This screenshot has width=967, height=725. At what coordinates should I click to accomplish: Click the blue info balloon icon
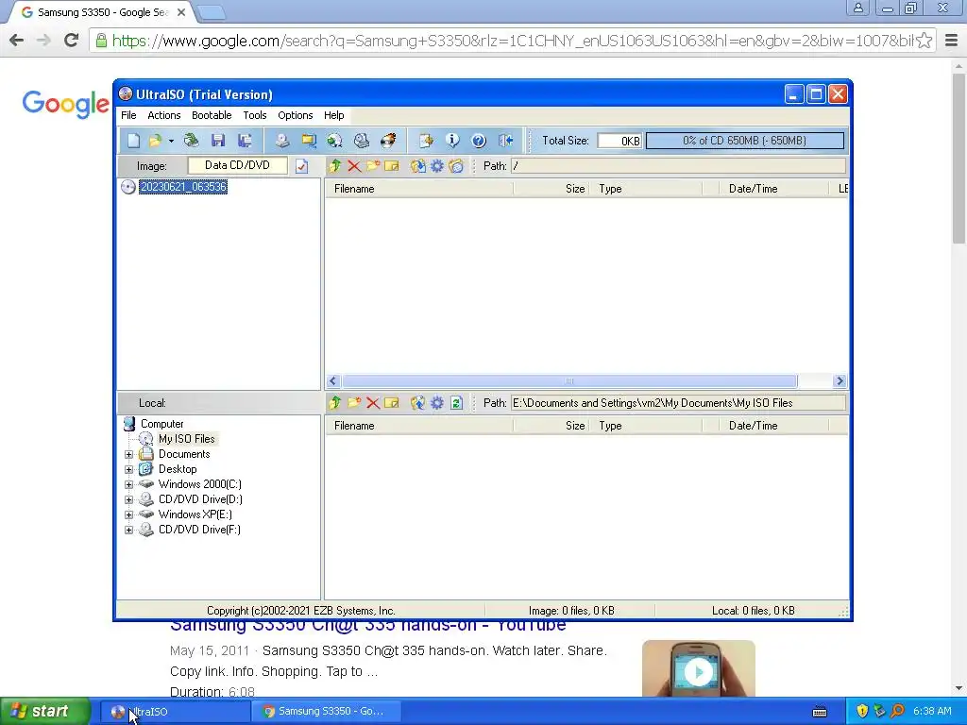click(452, 141)
